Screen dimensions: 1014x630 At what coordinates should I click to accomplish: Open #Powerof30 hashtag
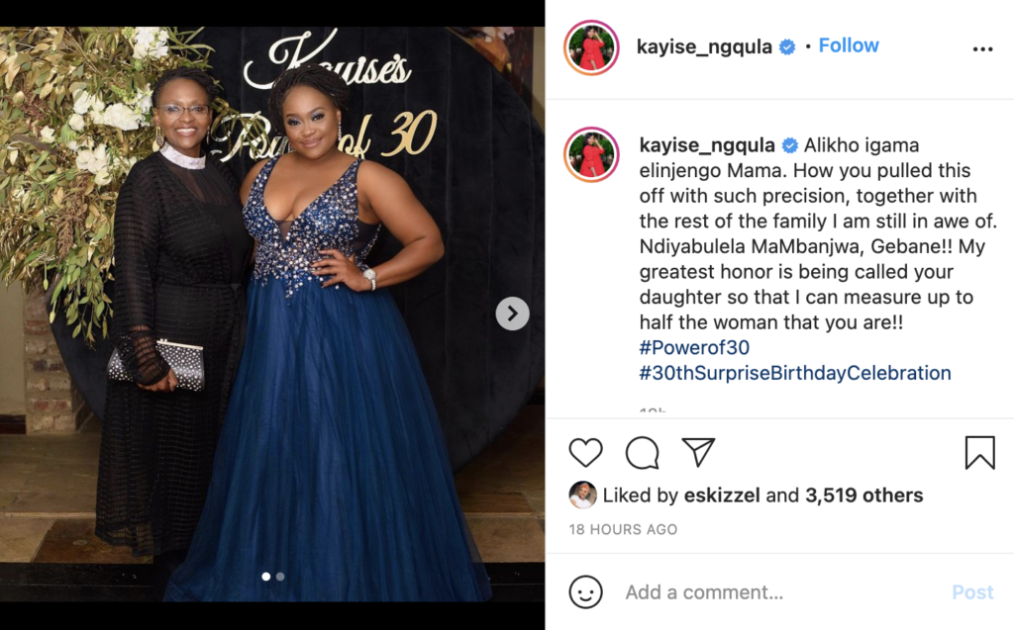(x=694, y=347)
